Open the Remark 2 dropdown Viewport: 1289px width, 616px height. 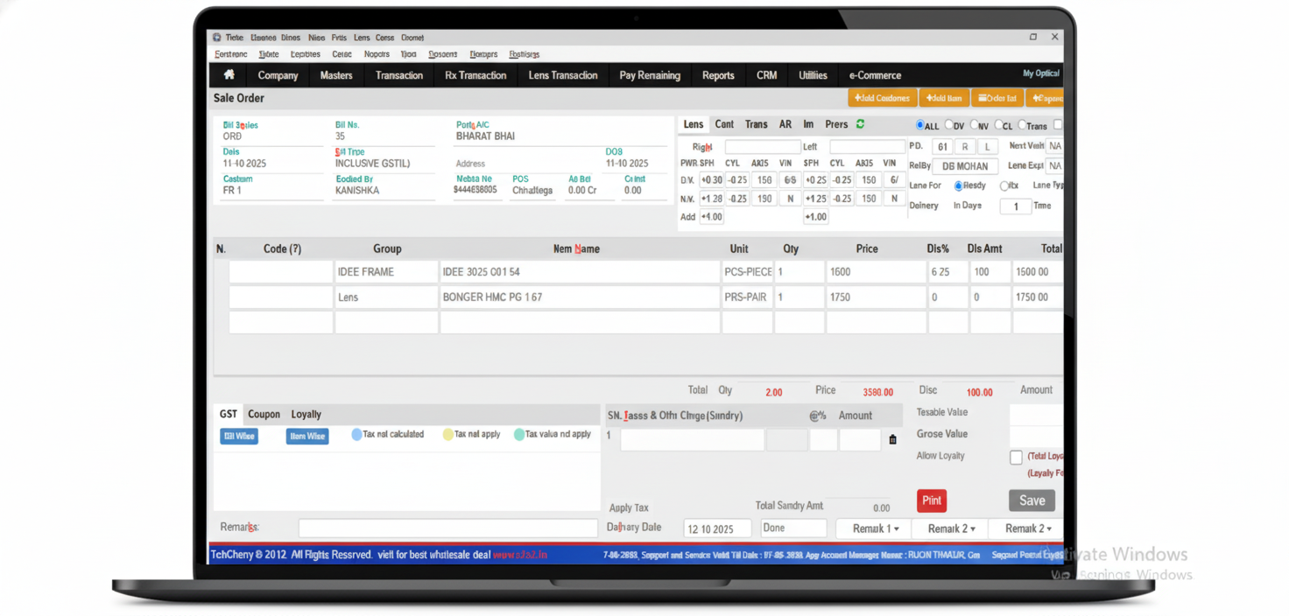(x=949, y=528)
